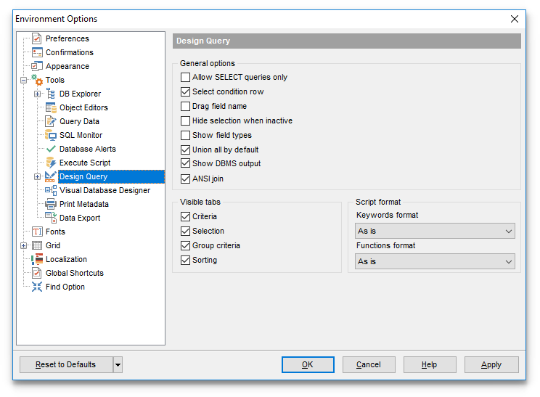Click the Fonts icon
This screenshot has width=540, height=397.
(37, 232)
